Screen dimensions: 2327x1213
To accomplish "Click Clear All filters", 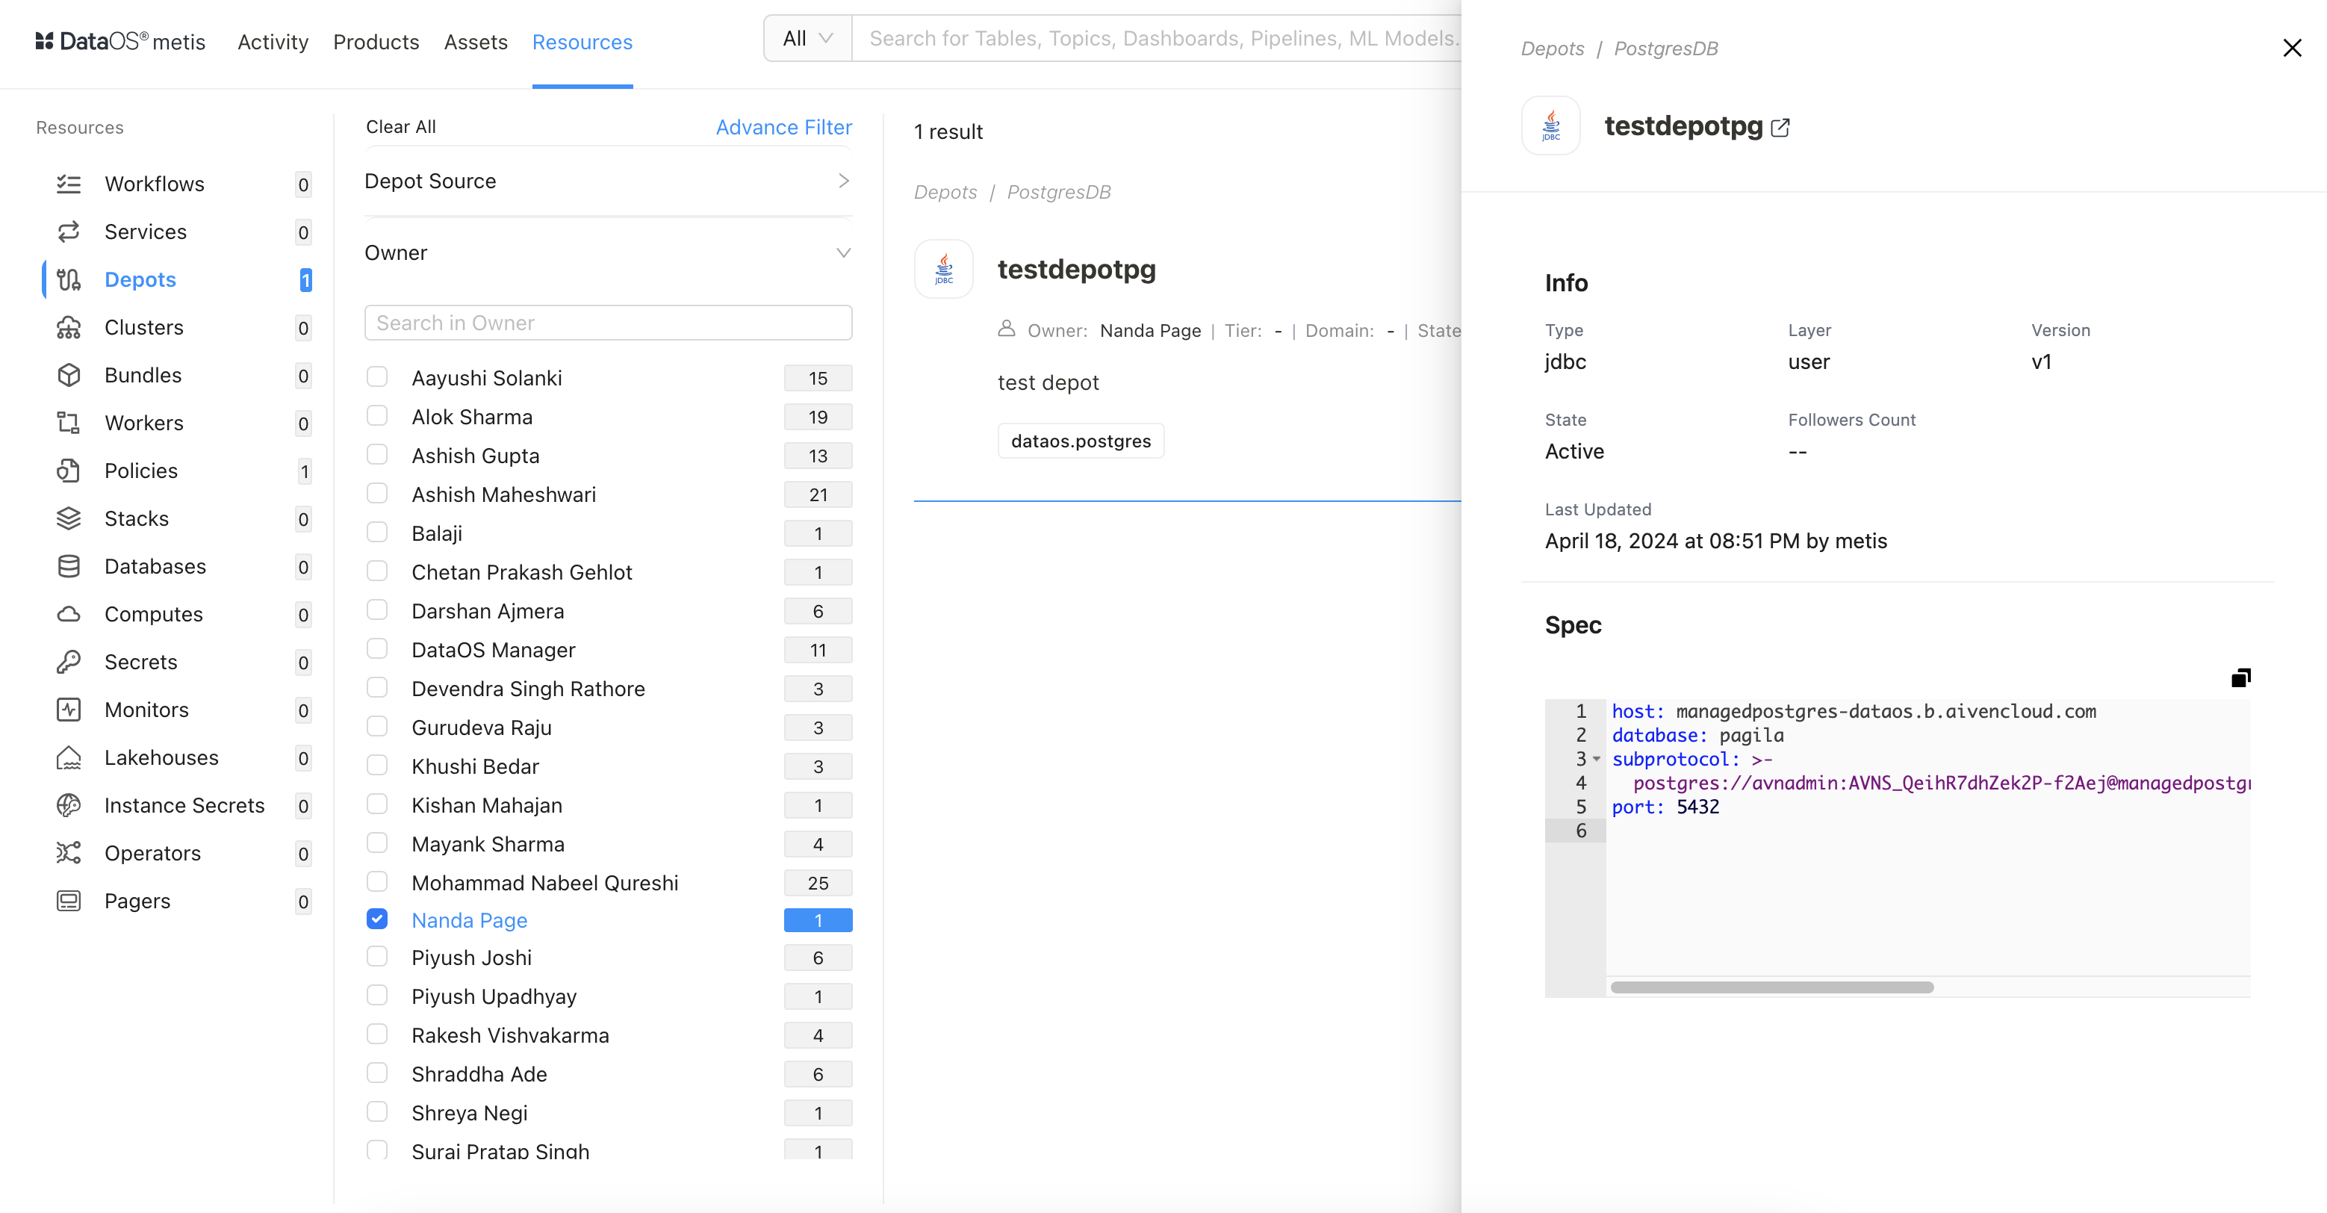I will tap(401, 128).
